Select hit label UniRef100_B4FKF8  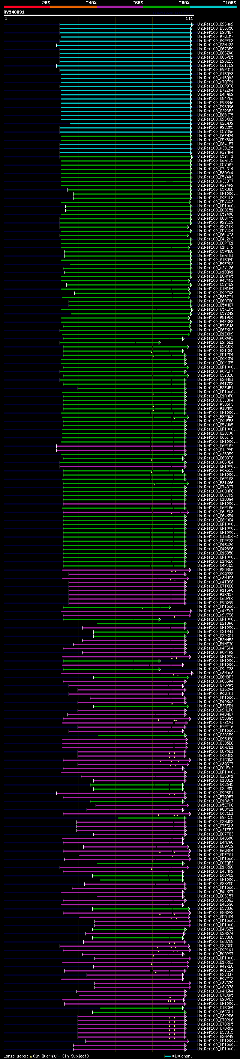click(x=215, y=322)
